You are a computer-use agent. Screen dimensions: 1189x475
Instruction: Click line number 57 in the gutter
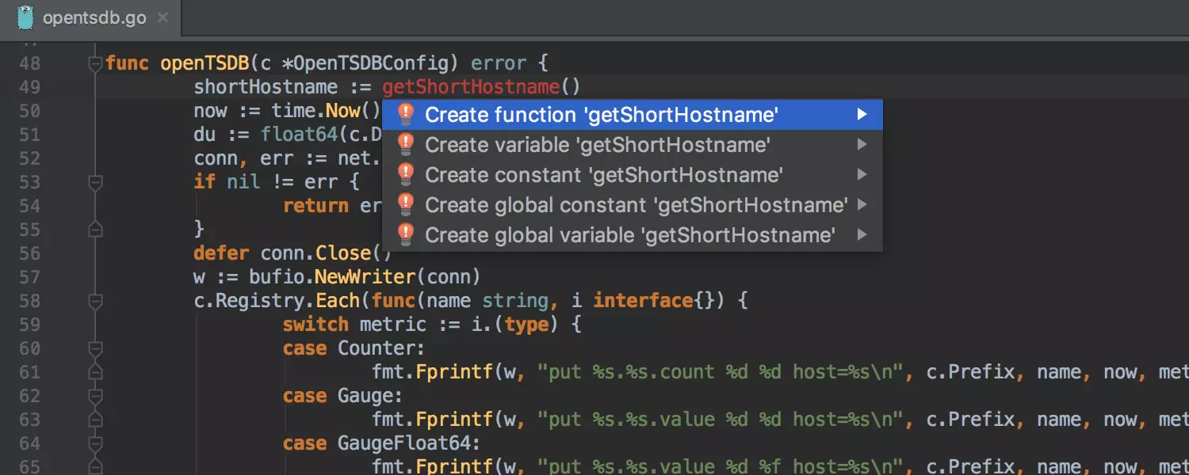[x=29, y=277]
